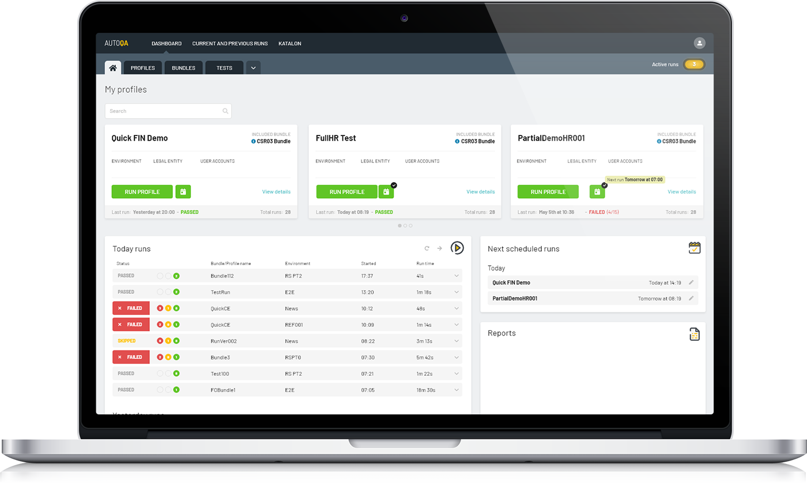Click inside the profile Search field

(164, 111)
